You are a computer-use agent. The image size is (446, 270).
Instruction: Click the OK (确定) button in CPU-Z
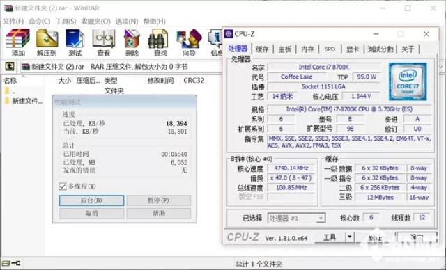pos(417,237)
